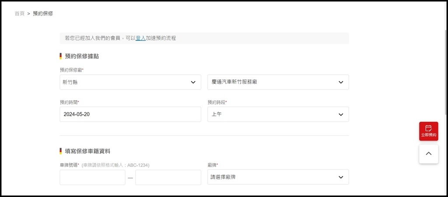Click the 填寫保修車籍資料 section heading

coord(87,151)
